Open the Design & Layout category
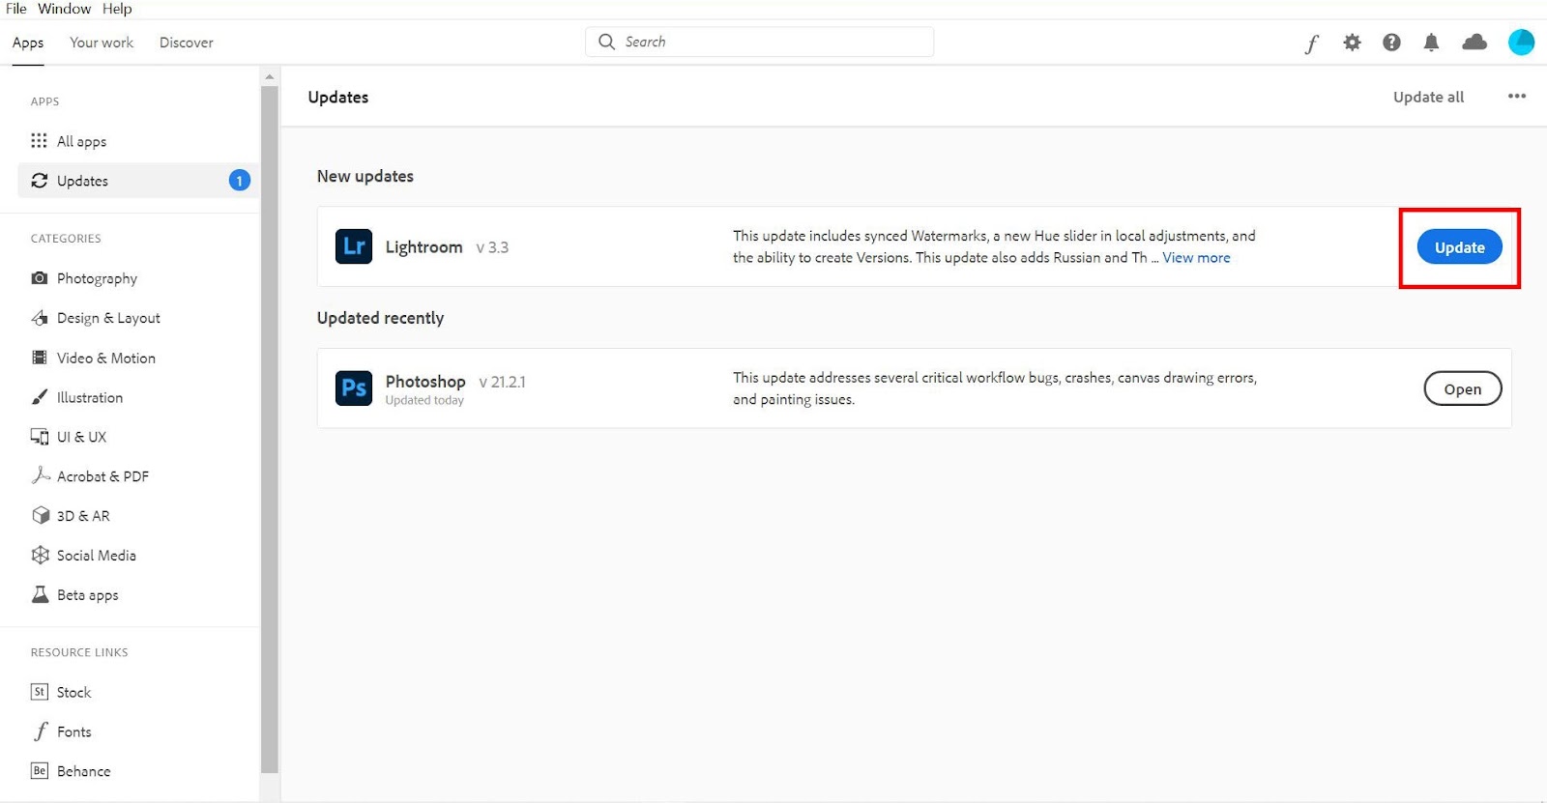 click(108, 318)
